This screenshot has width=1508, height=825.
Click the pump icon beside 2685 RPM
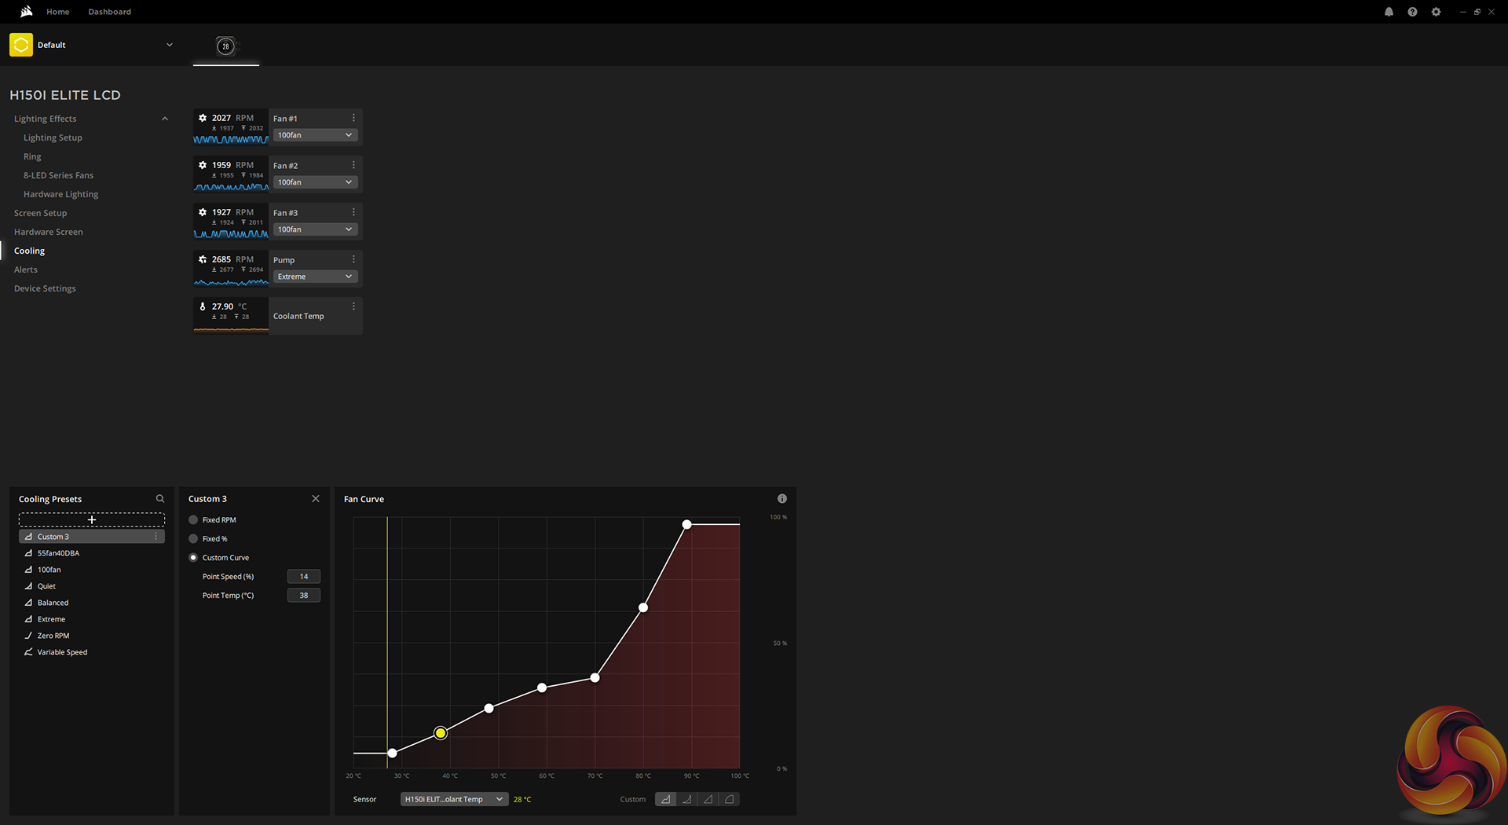pyautogui.click(x=203, y=259)
